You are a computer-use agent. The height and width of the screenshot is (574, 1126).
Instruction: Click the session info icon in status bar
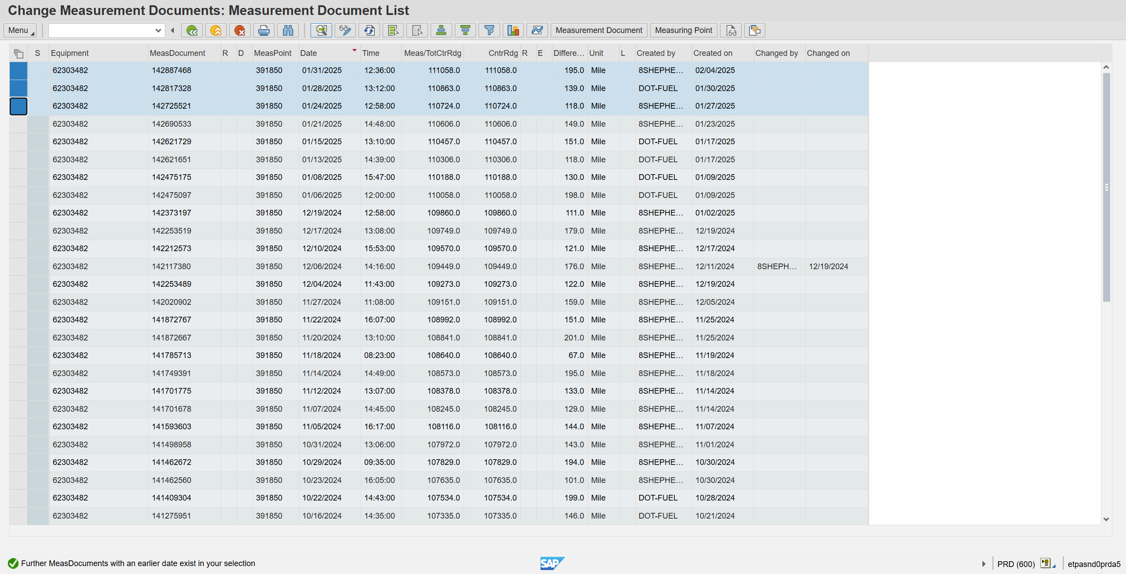tap(1046, 563)
